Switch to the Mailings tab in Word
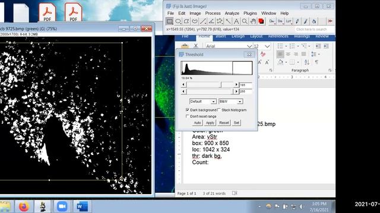Viewport: 380px width, 213px height. point(302,36)
